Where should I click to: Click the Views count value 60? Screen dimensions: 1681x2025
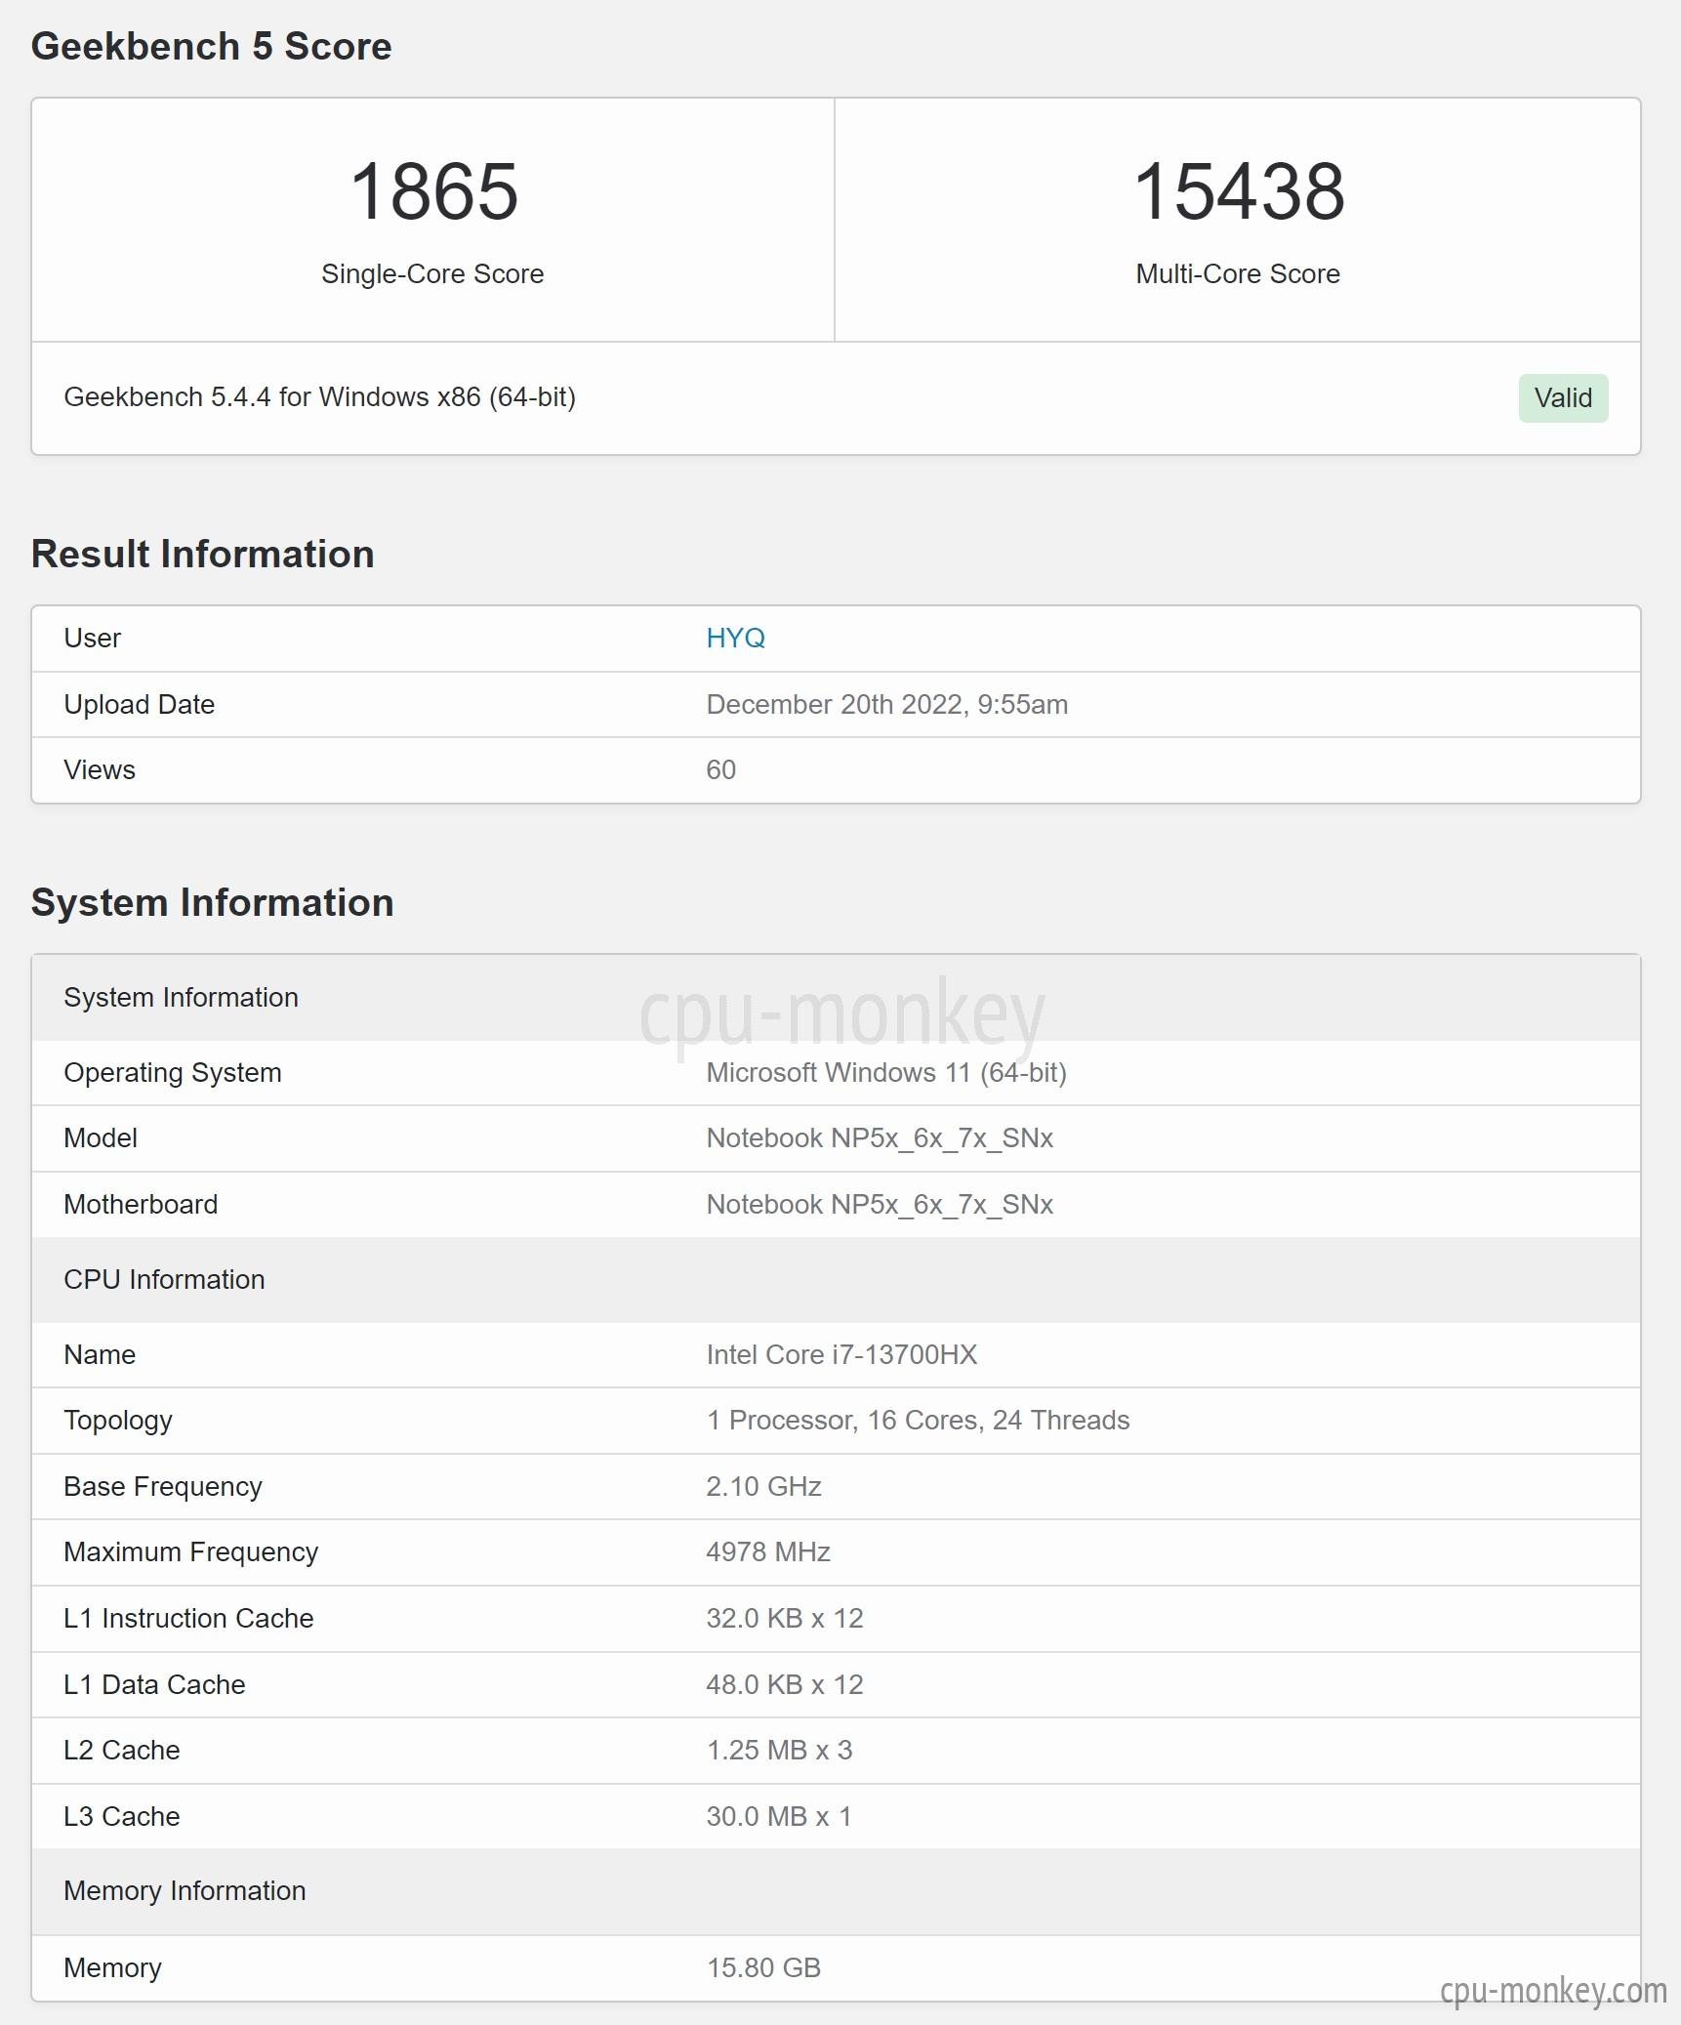click(720, 769)
